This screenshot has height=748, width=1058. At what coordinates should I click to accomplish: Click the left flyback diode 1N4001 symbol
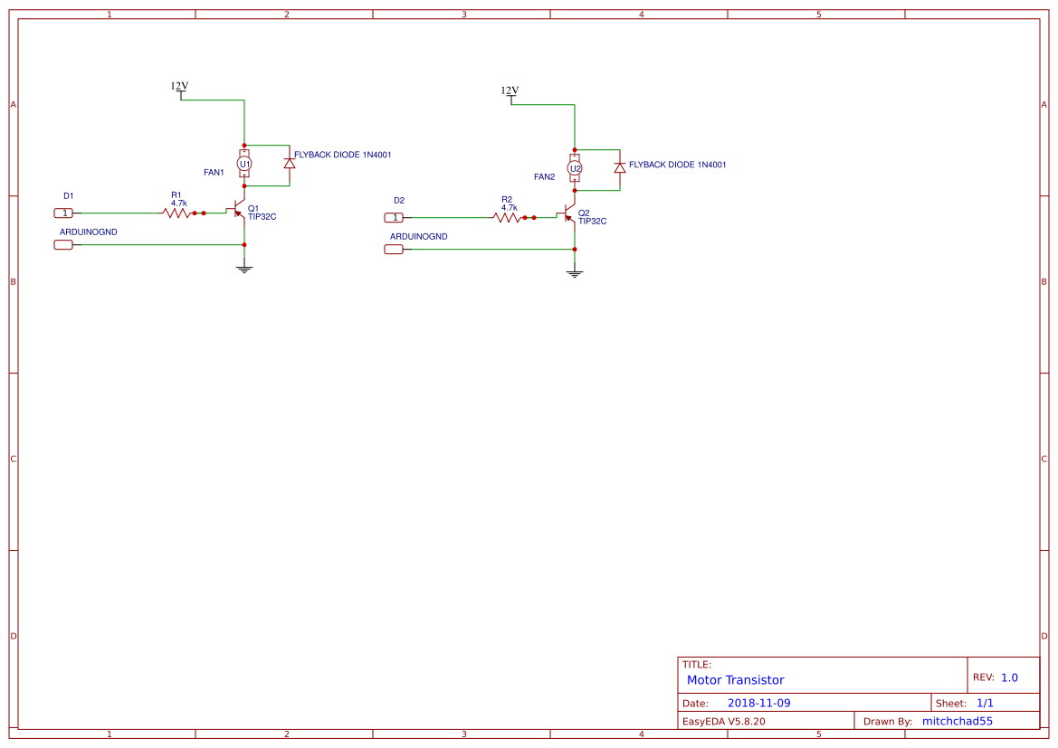(289, 165)
